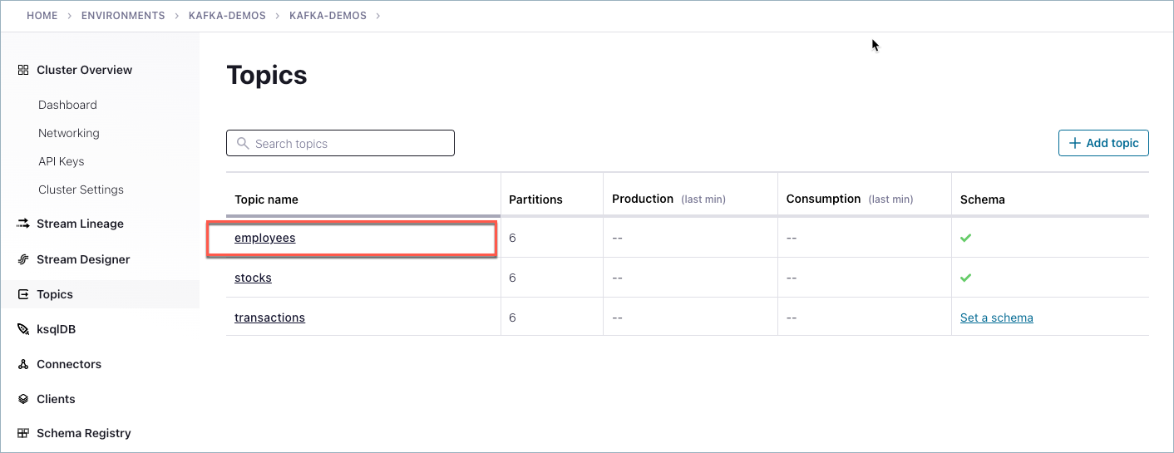Open Cluster Settings
Screen dimensions: 1174x453
[x=81, y=190]
